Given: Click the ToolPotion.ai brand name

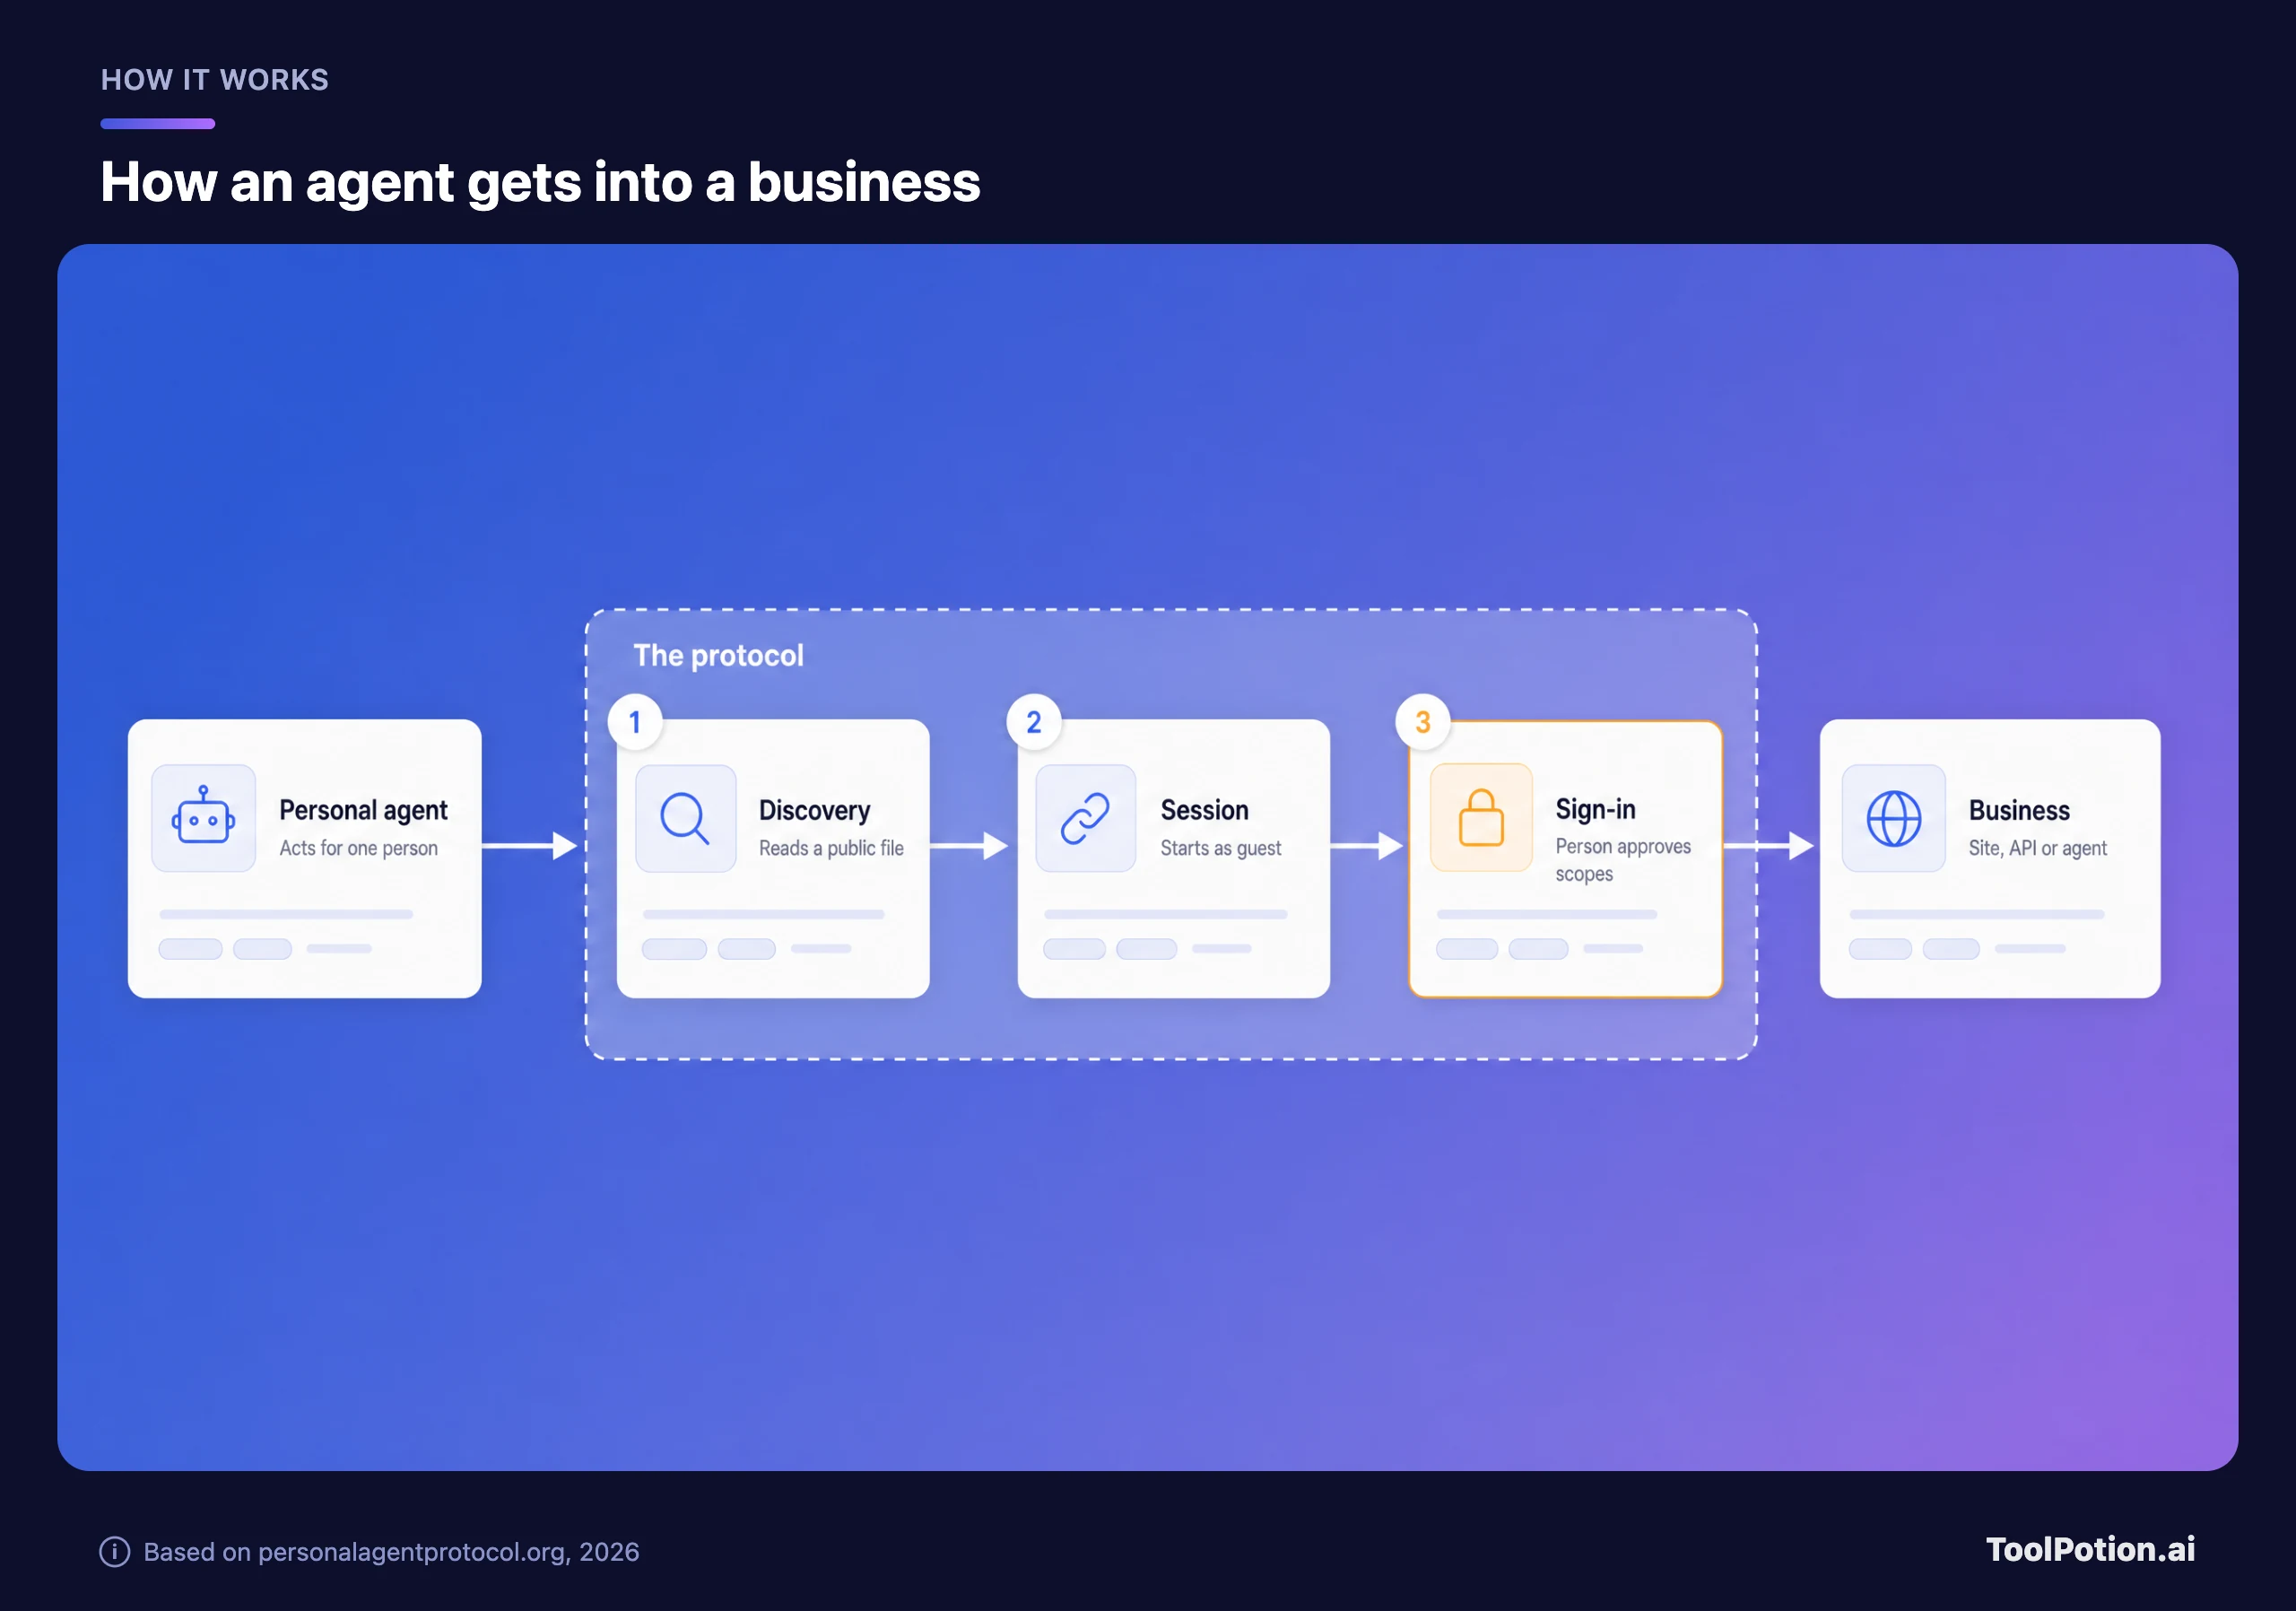Looking at the screenshot, I should coord(2090,1549).
